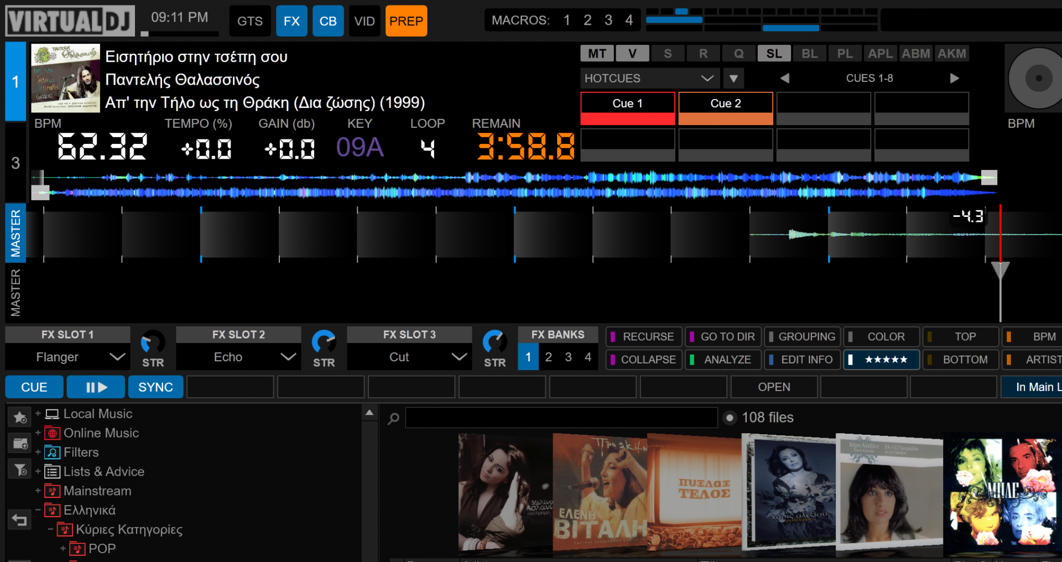Toggle the SL mode button
The image size is (1062, 562).
click(774, 54)
